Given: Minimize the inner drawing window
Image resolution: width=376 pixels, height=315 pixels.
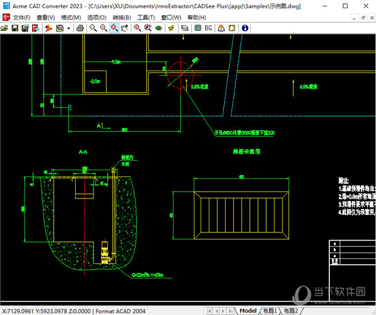Looking at the screenshot, I should [x=354, y=18].
